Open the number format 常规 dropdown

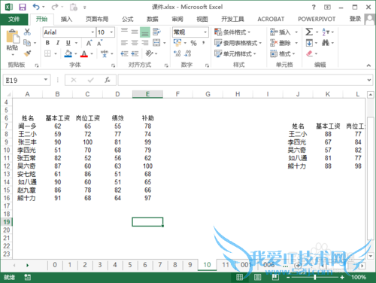coord(205,32)
